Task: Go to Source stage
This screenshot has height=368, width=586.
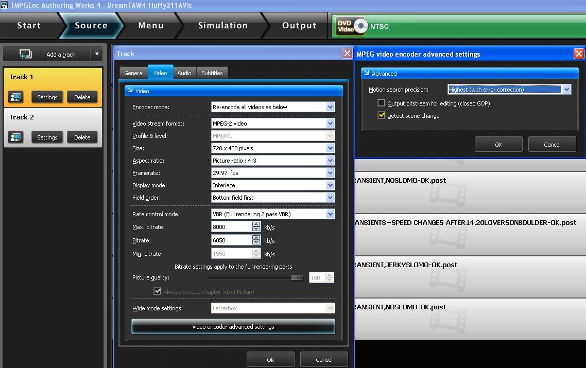Action: point(91,25)
